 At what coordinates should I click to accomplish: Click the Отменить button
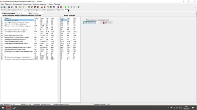pyautogui.click(x=107, y=23)
